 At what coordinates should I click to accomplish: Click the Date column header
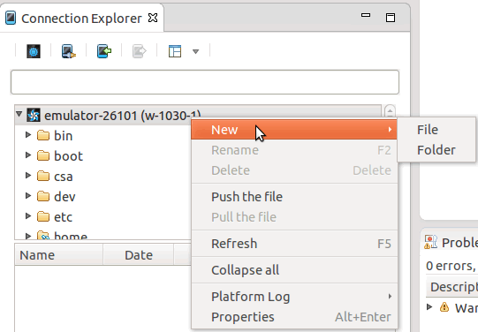tap(139, 255)
